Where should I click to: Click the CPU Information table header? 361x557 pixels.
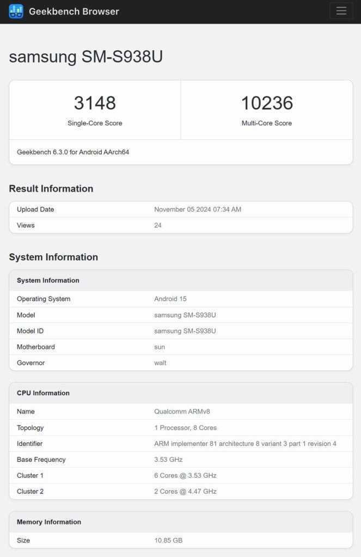(43, 393)
